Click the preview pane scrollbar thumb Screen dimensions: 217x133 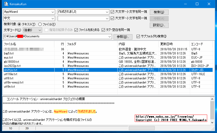pos(212,110)
